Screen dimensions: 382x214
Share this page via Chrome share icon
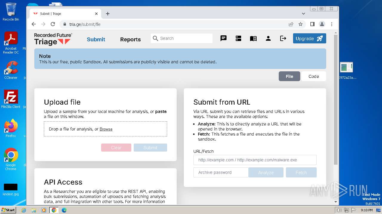coord(291,24)
